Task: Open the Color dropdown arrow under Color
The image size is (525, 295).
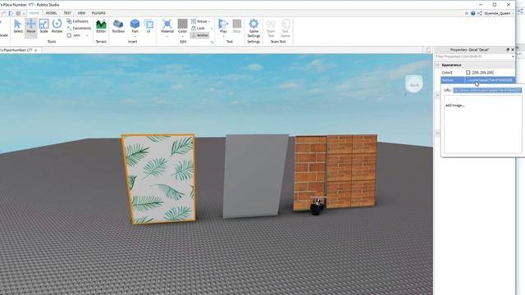Action: [x=182, y=36]
